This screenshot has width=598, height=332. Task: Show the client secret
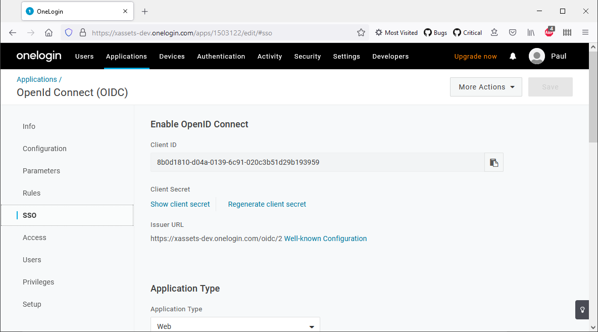pos(180,204)
